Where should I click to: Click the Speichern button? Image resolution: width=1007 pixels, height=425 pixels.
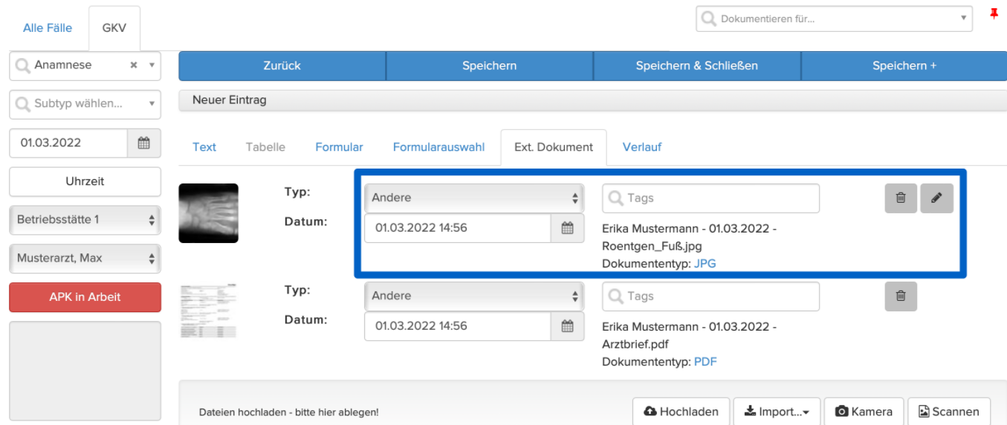pyautogui.click(x=489, y=66)
